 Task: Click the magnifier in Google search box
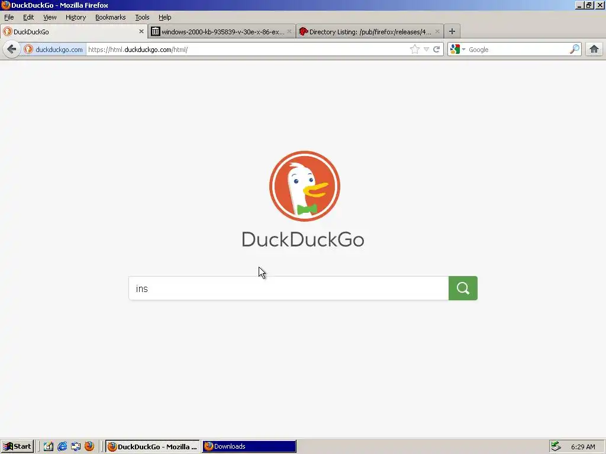[575, 50]
